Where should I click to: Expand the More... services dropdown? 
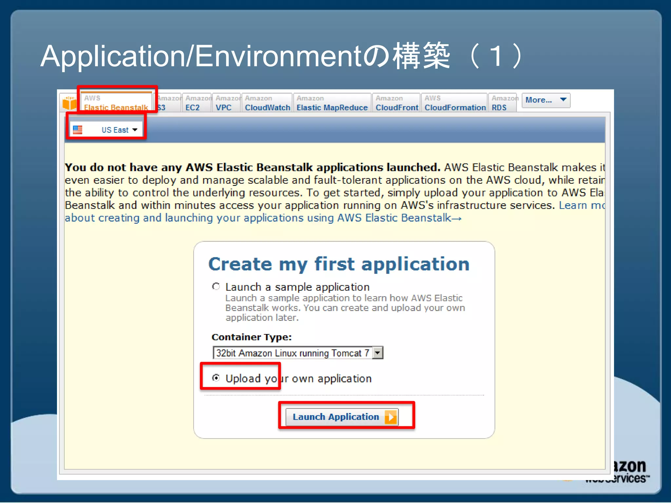546,100
